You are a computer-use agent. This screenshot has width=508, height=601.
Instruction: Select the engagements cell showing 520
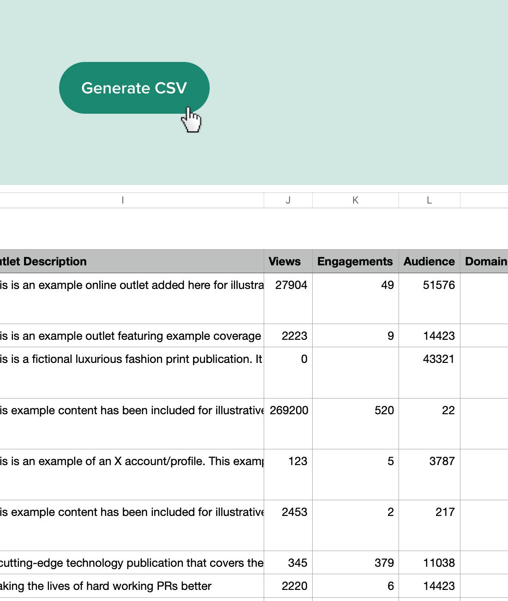[x=356, y=423]
